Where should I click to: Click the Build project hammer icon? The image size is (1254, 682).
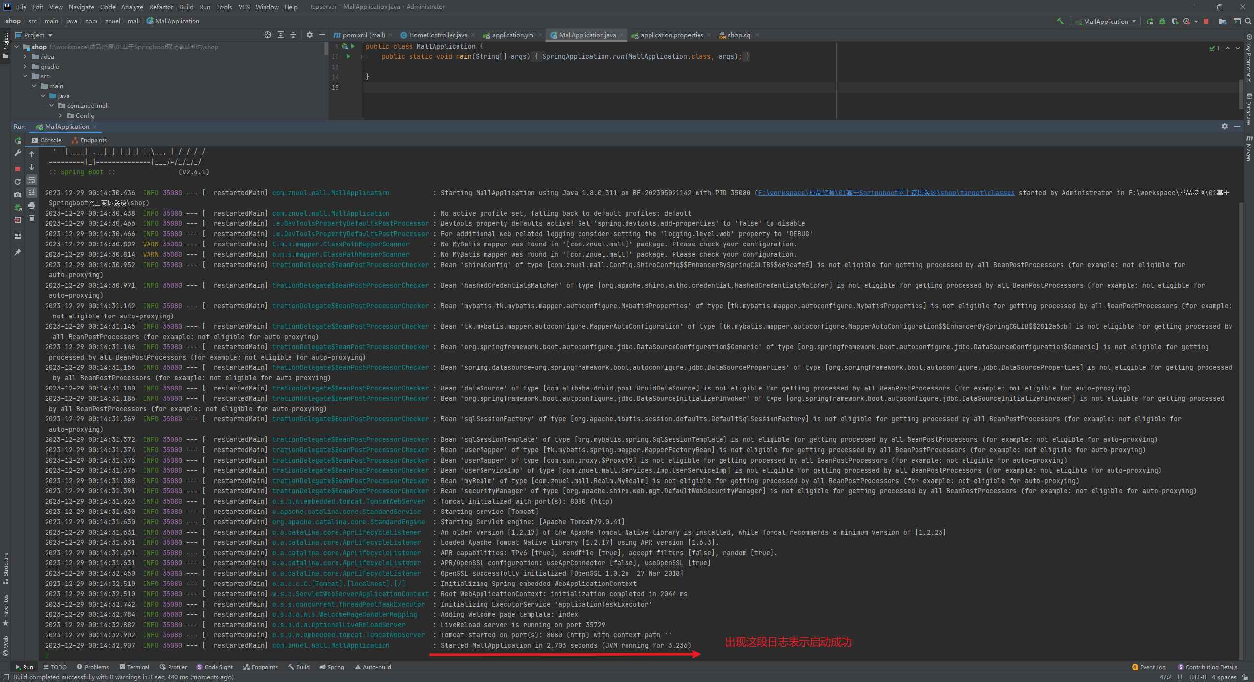1060,21
